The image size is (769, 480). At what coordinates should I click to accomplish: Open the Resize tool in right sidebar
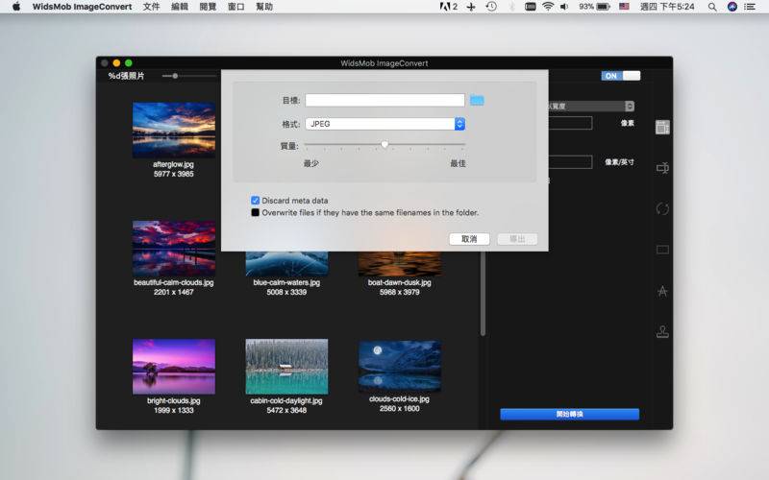coord(662,128)
